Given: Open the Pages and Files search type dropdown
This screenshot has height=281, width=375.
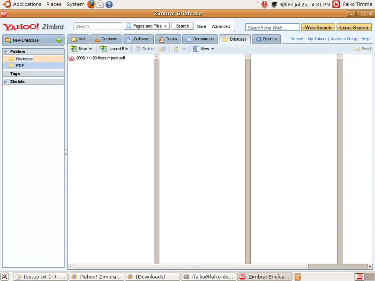Looking at the screenshot, I should point(147,26).
